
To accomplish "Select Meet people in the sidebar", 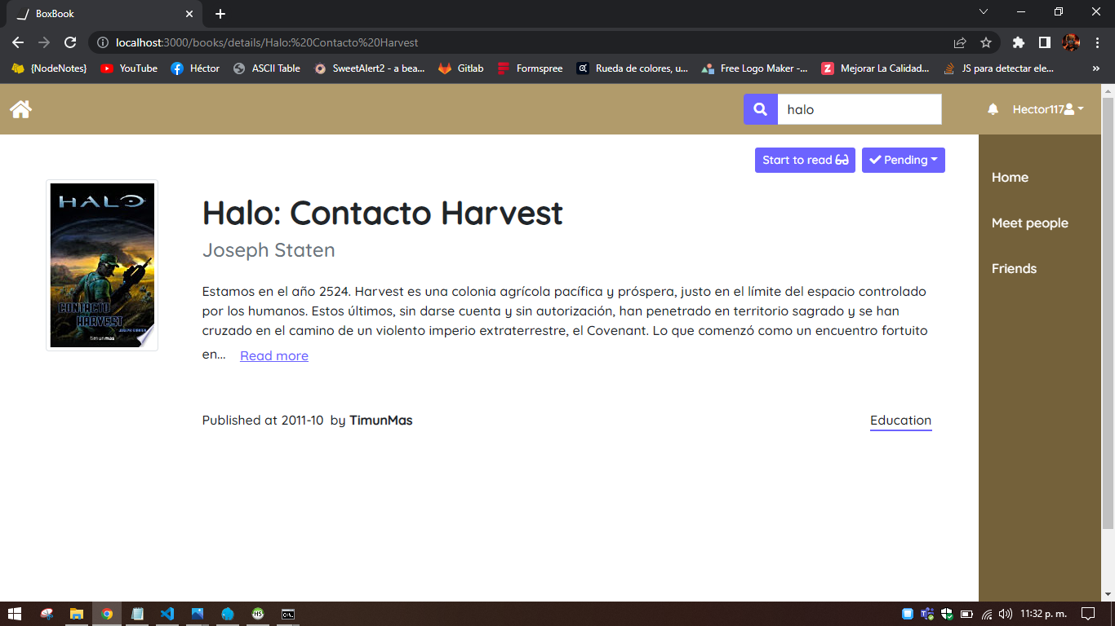I will (1030, 223).
